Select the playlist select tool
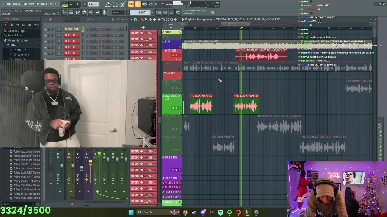Image resolution: width=387 pixels, height=217 pixels. pyautogui.click(x=167, y=20)
